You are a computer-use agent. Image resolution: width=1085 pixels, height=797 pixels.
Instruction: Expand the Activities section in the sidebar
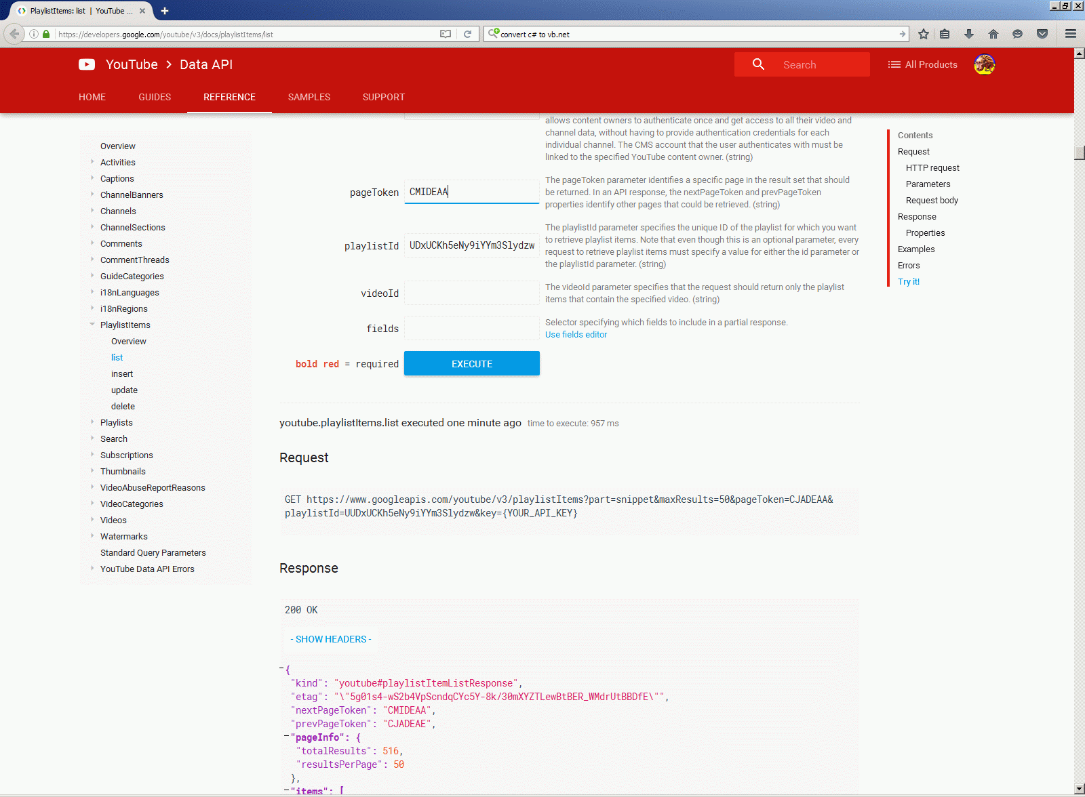point(92,161)
